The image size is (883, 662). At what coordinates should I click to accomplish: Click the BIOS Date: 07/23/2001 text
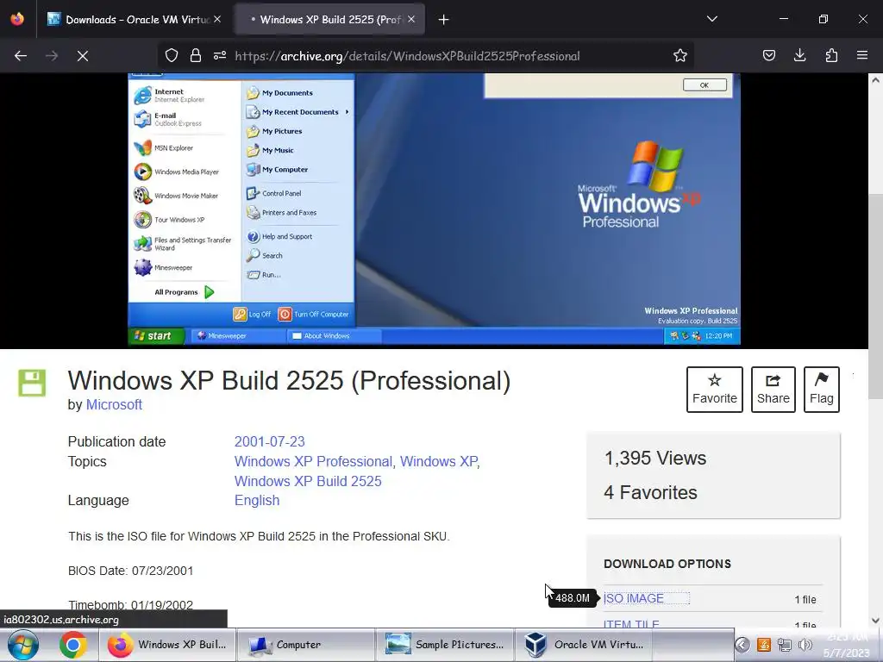[x=131, y=571]
